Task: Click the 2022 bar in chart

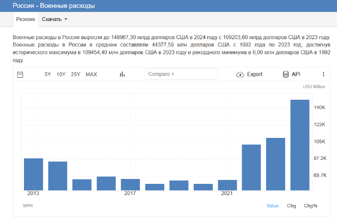Action: click(x=251, y=167)
